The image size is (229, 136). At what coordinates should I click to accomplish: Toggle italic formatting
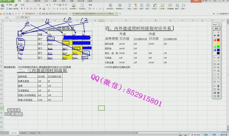pos(25,9)
